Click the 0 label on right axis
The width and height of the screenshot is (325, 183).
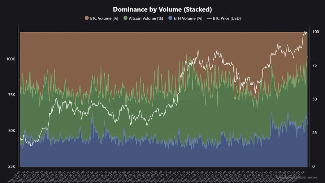(314, 166)
